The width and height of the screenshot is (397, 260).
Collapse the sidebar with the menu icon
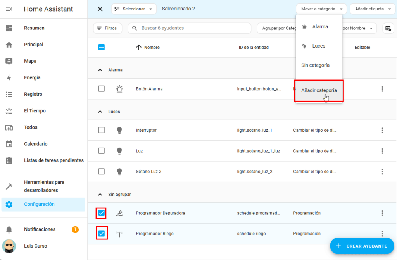[x=9, y=9]
